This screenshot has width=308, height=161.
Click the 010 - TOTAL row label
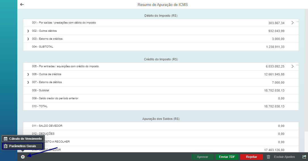tap(40, 106)
